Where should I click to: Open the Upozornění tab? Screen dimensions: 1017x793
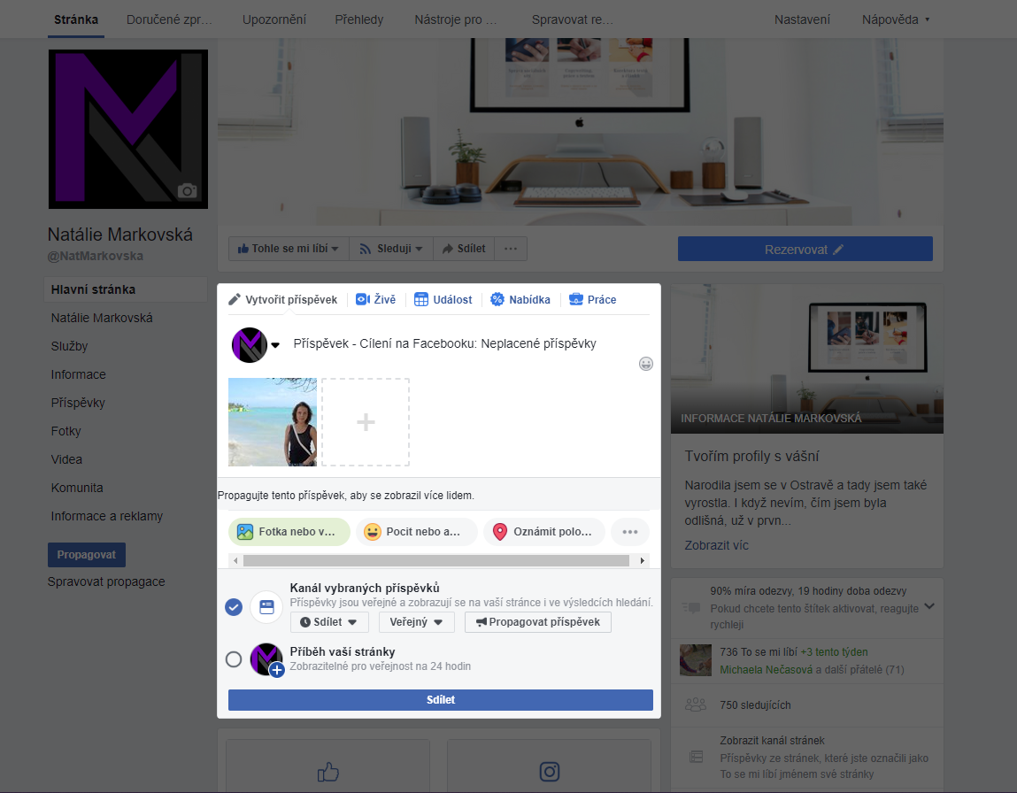click(274, 19)
